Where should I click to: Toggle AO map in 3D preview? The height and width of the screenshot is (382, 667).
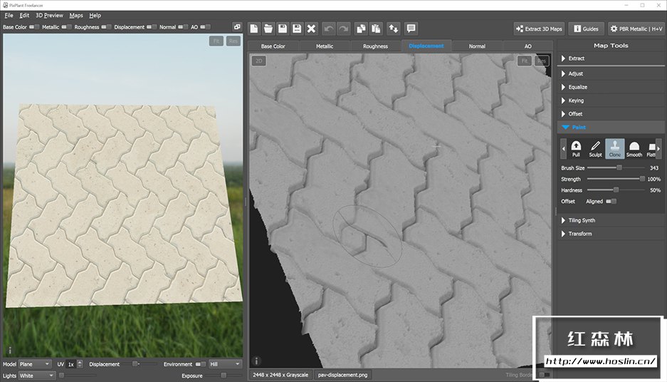(x=205, y=27)
